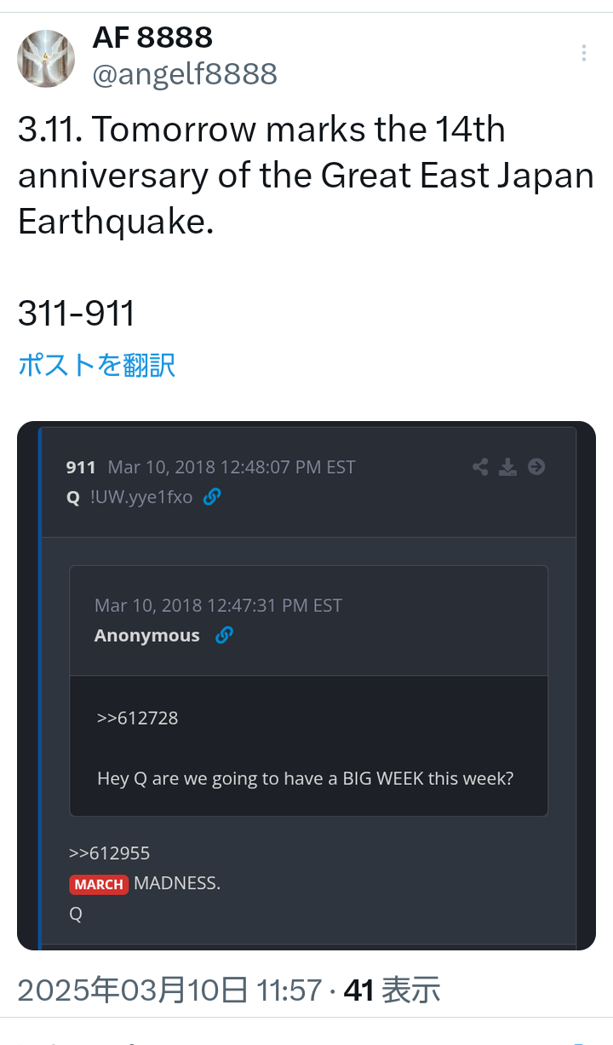Click the chain link icon next to Anonymous
Screen dimensions: 613x1045
click(224, 635)
